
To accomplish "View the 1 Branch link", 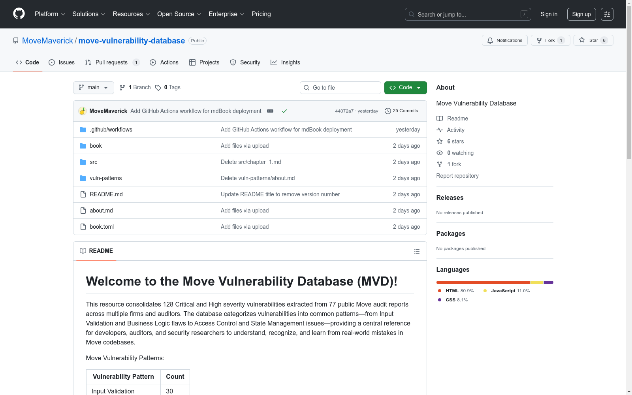I will click(x=135, y=88).
